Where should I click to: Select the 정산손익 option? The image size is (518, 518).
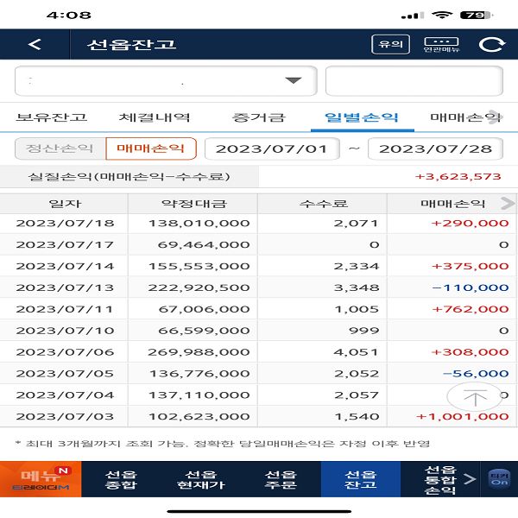[x=60, y=148]
